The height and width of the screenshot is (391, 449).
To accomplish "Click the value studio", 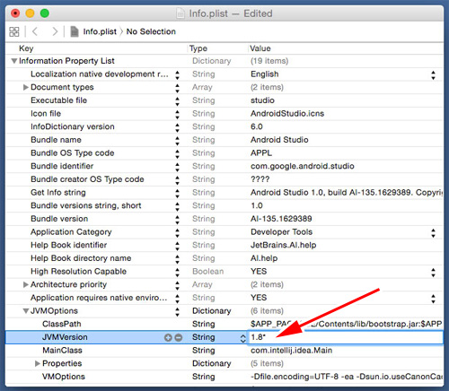I will (262, 100).
